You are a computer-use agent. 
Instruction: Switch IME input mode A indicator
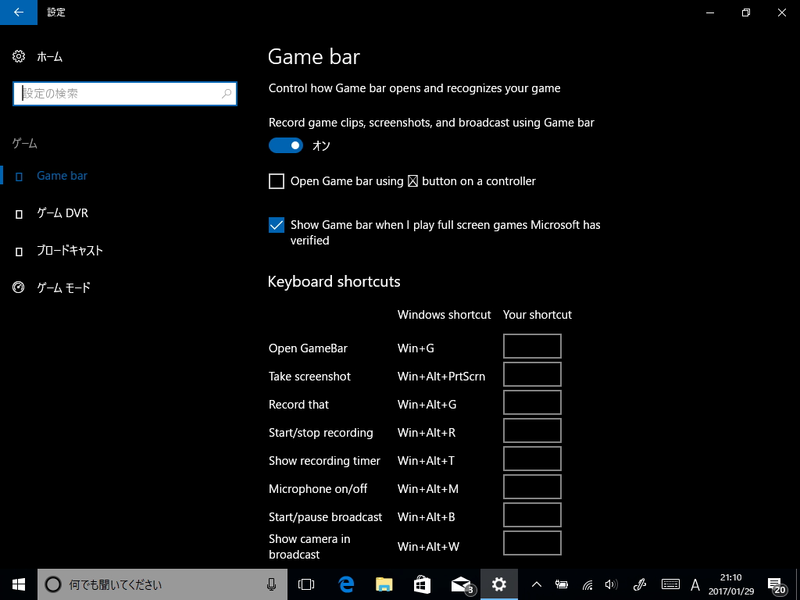[695, 584]
